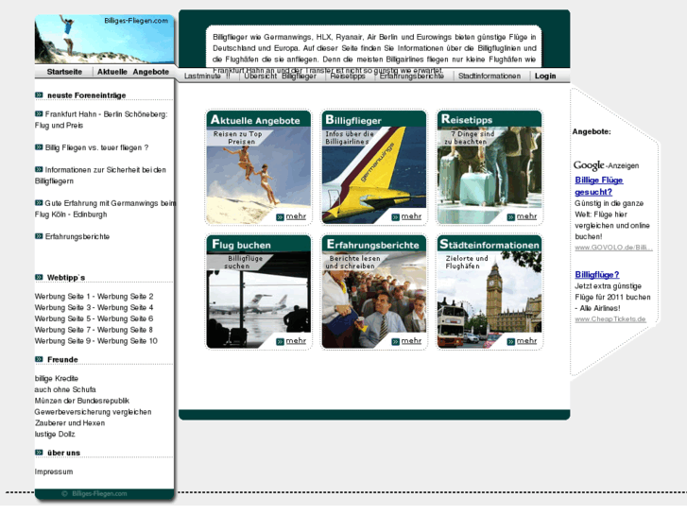Click Werbung Seite 8 link

125,330
